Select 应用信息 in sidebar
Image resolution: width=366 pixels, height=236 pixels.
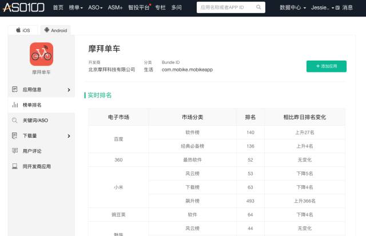coord(41,90)
